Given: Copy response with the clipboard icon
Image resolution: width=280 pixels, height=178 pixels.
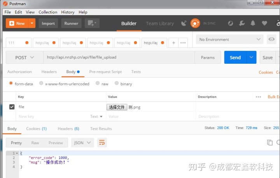Looking at the screenshot, I should 269,143.
